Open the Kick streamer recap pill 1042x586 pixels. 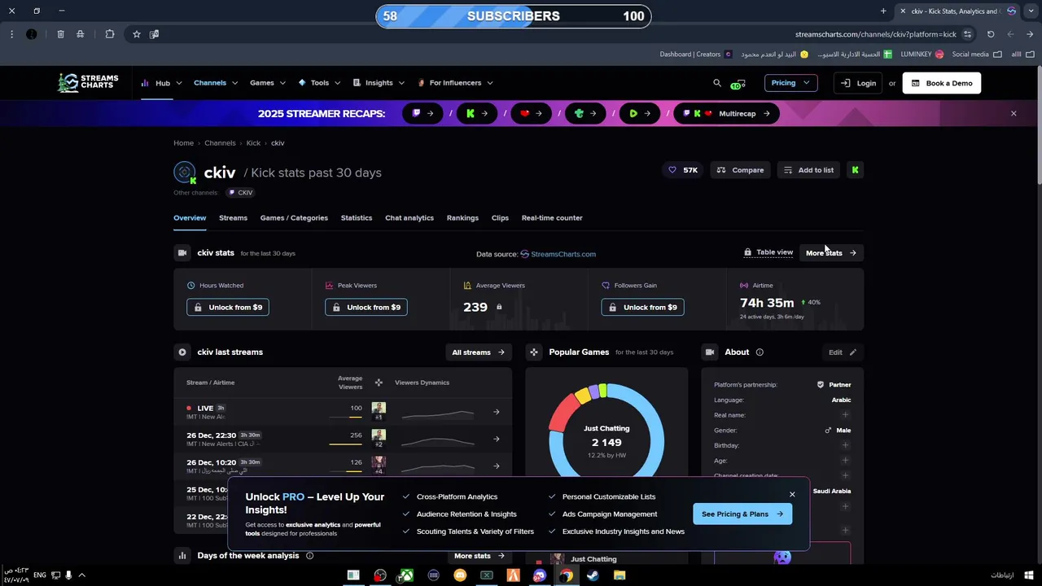(477, 113)
